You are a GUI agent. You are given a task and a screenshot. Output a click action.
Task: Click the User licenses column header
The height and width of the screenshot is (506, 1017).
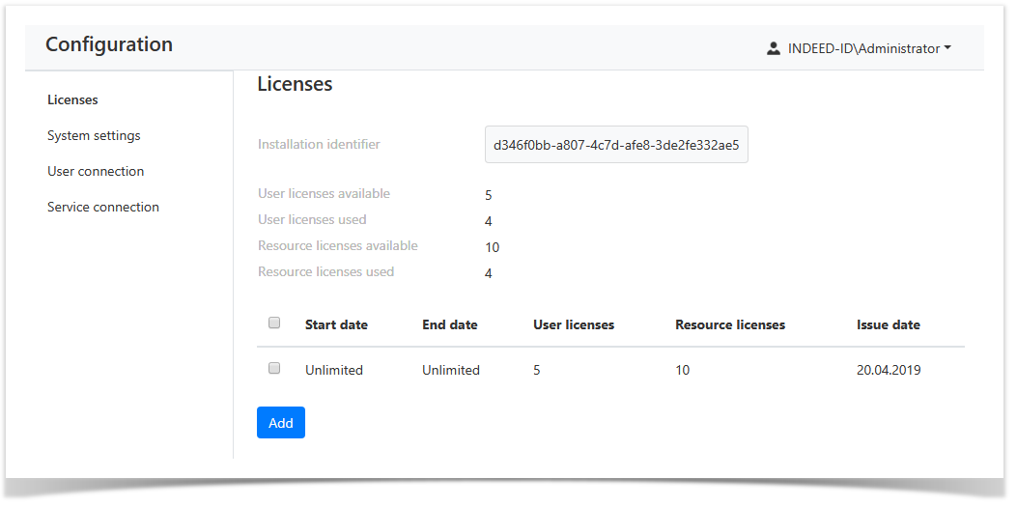(x=574, y=324)
